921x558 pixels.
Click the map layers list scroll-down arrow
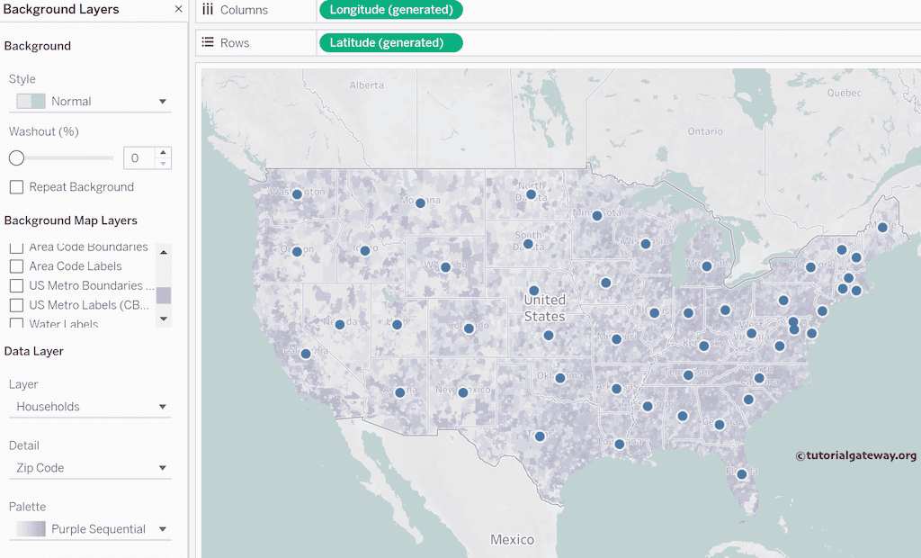[x=164, y=319]
